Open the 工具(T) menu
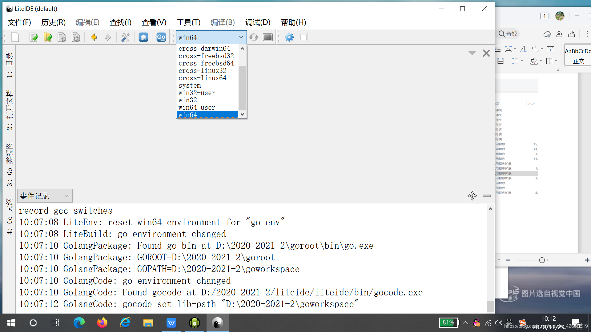This screenshot has width=591, height=332. (x=188, y=22)
